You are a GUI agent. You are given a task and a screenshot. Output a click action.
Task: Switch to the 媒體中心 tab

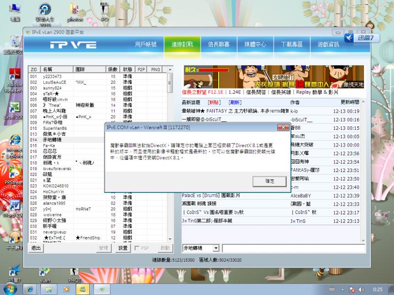(255, 43)
